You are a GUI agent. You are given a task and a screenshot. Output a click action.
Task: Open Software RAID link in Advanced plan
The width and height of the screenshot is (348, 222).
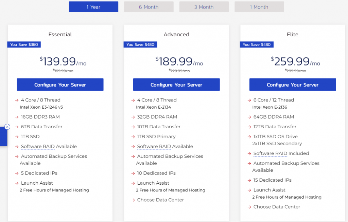point(154,147)
